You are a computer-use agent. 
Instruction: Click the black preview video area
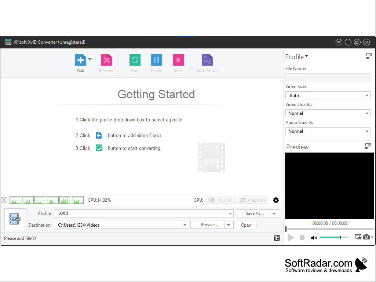click(x=329, y=186)
